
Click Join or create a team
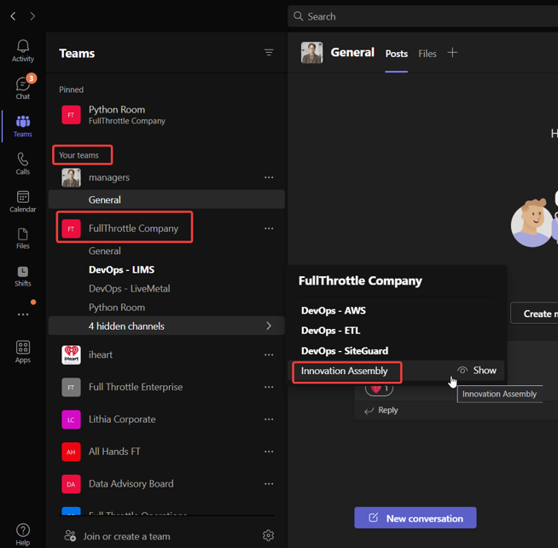(x=128, y=536)
